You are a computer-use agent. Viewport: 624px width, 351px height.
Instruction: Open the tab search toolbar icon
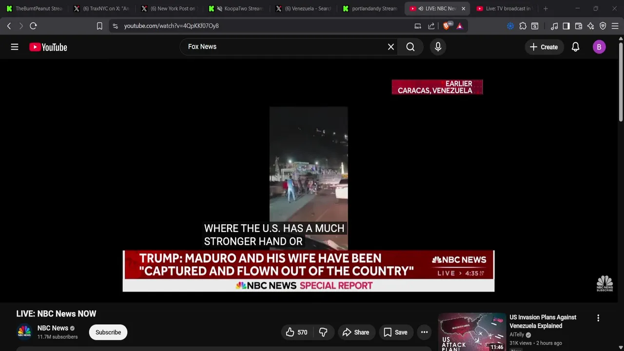(x=535, y=26)
